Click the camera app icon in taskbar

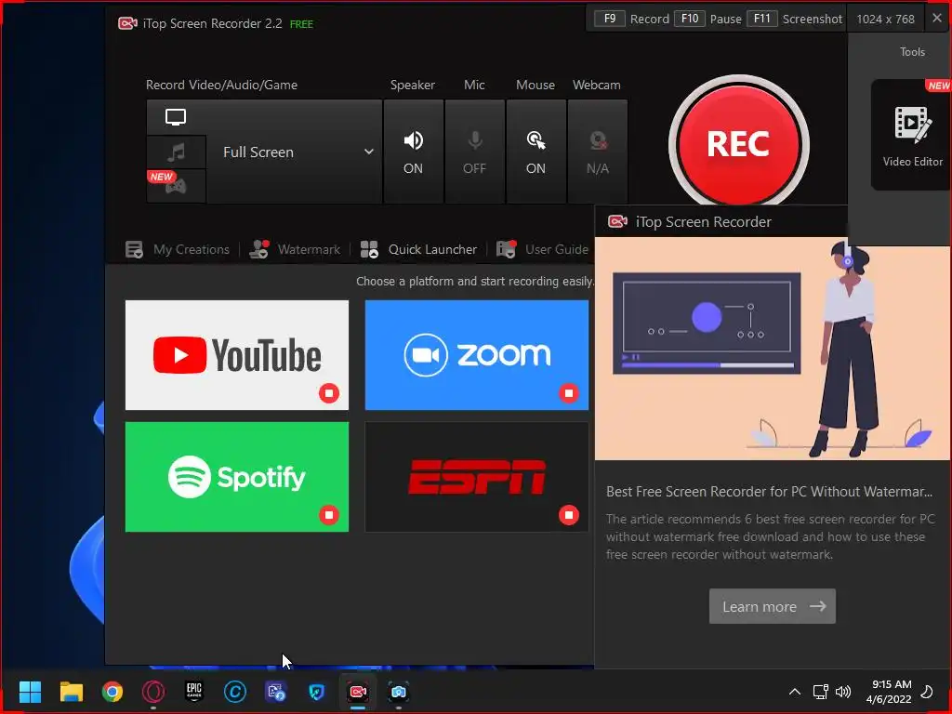point(398,692)
